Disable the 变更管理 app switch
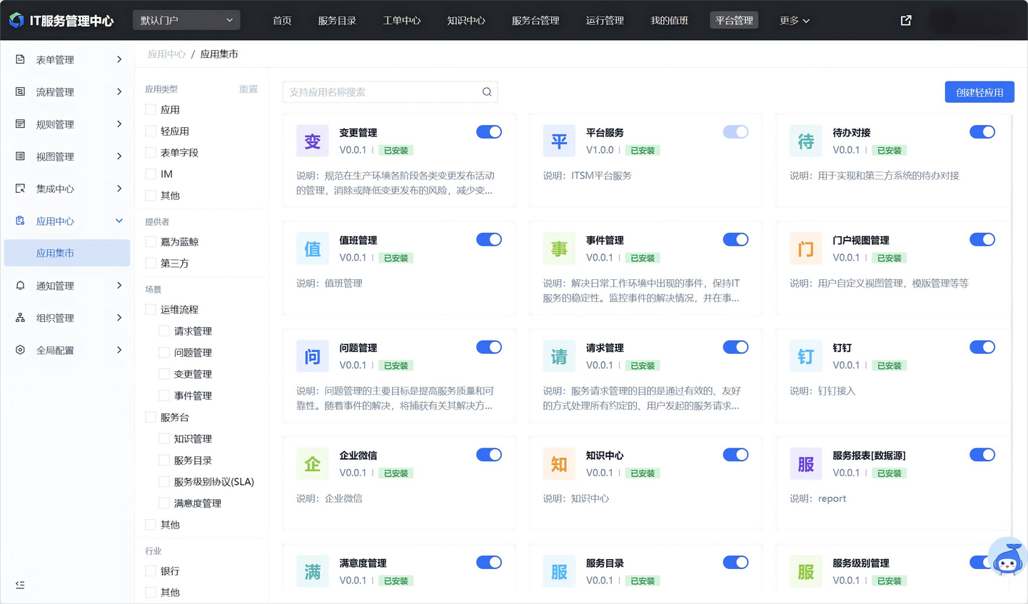The image size is (1028, 604). click(489, 132)
